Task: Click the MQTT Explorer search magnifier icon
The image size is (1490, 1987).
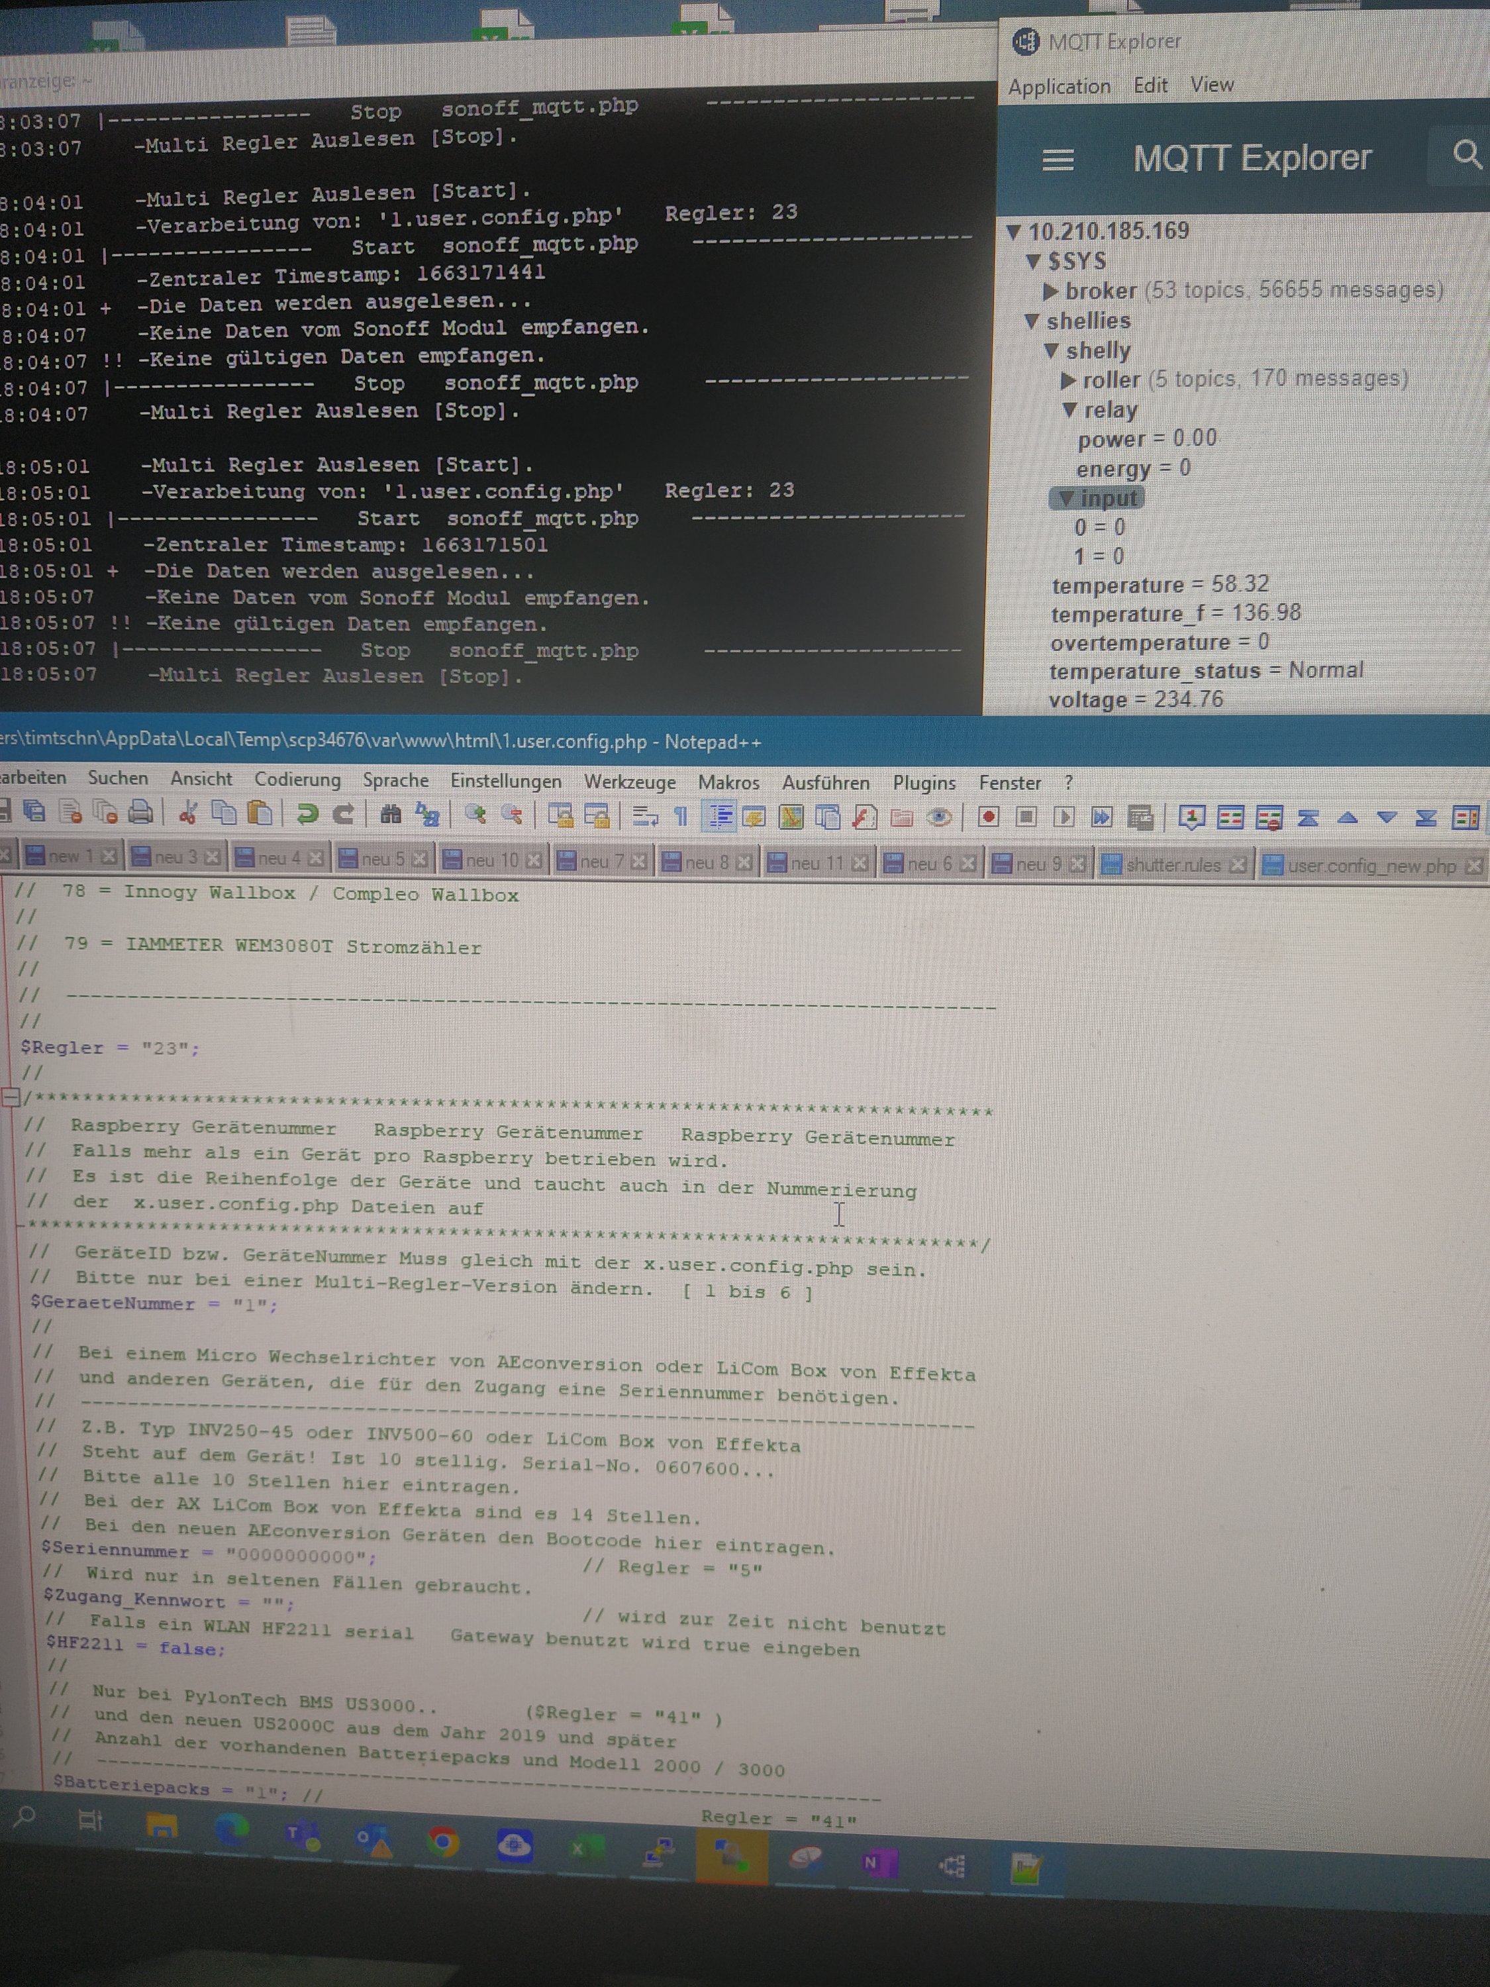Action: [1467, 154]
